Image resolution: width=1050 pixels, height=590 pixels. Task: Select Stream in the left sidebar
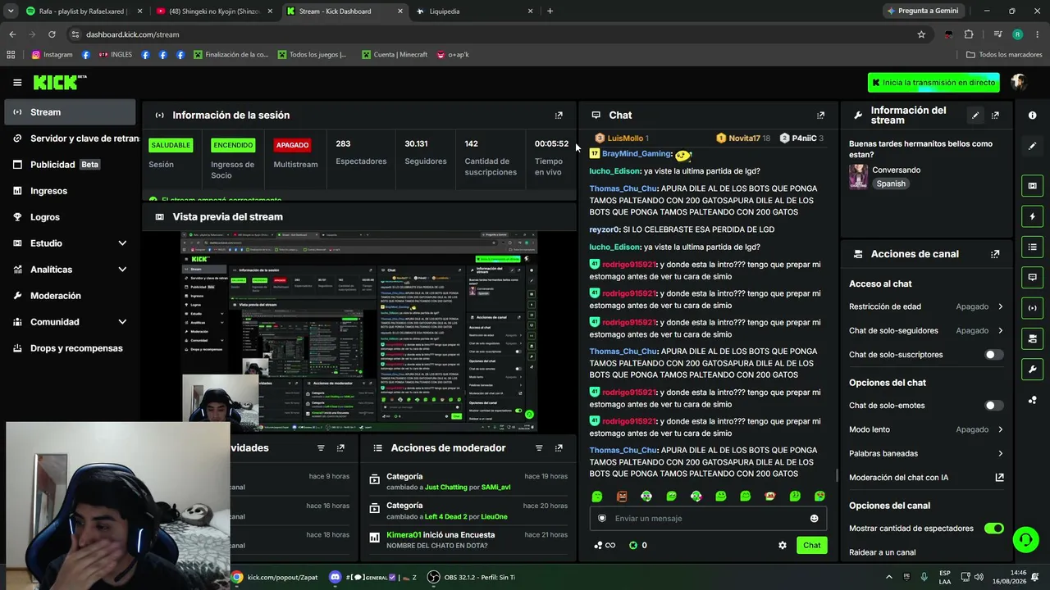71,112
